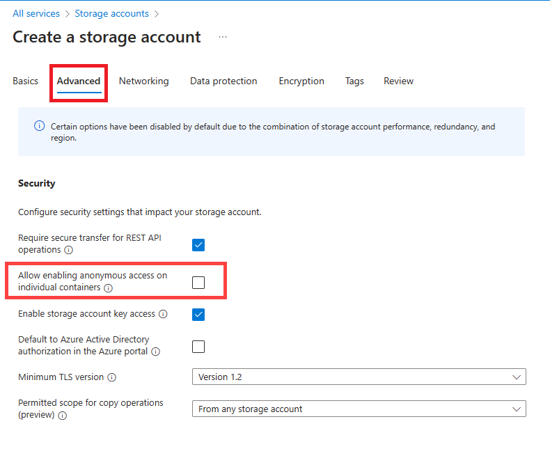Viewport: 550px width, 449px height.
Task: Navigate to All services breadcrumb link
Action: [x=36, y=13]
